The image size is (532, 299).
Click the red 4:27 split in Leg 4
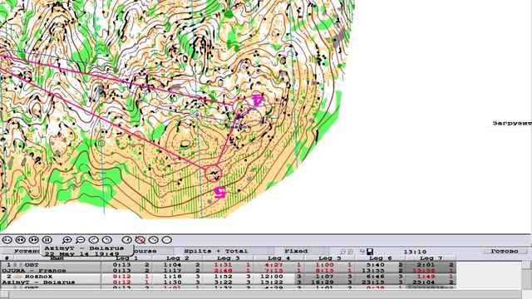coord(273,265)
